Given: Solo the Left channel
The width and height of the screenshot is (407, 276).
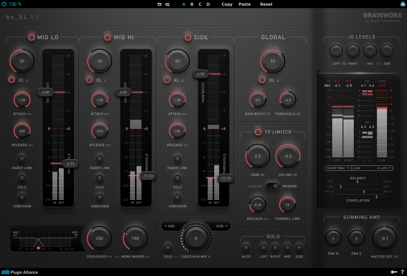Looking at the screenshot, I should (264, 248).
